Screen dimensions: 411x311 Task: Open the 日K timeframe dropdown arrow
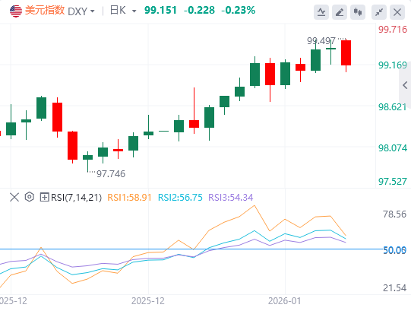point(134,11)
